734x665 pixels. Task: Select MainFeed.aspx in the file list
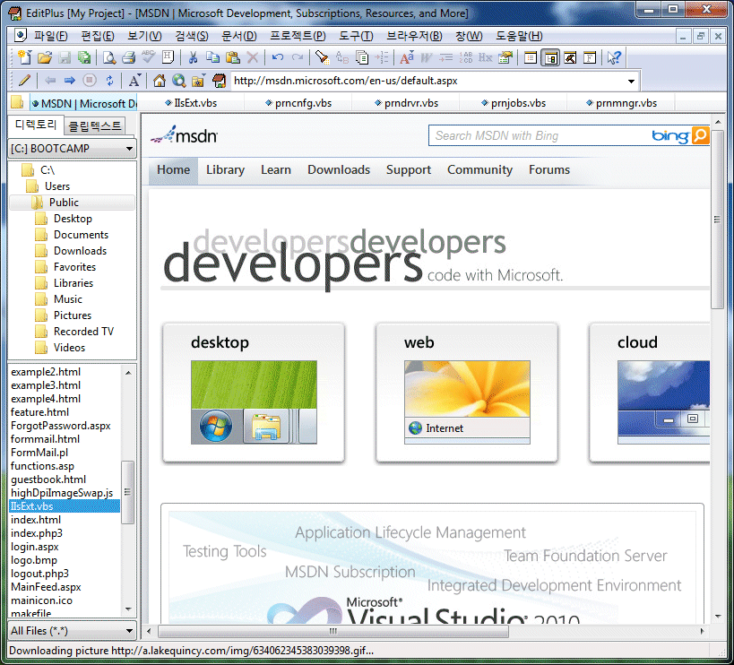(x=46, y=587)
